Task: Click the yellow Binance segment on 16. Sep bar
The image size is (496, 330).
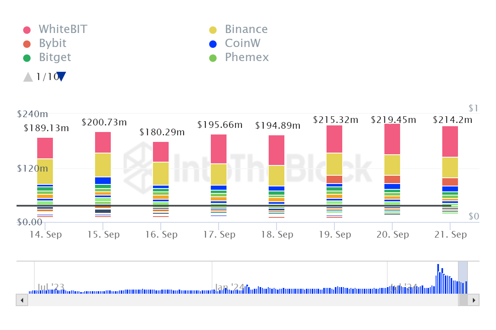Action: pyautogui.click(x=161, y=174)
